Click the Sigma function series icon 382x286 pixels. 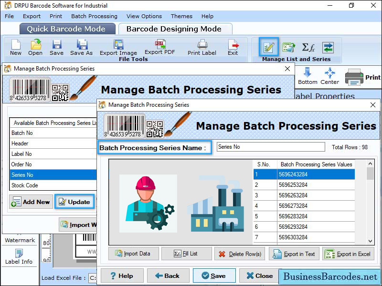[308, 47]
